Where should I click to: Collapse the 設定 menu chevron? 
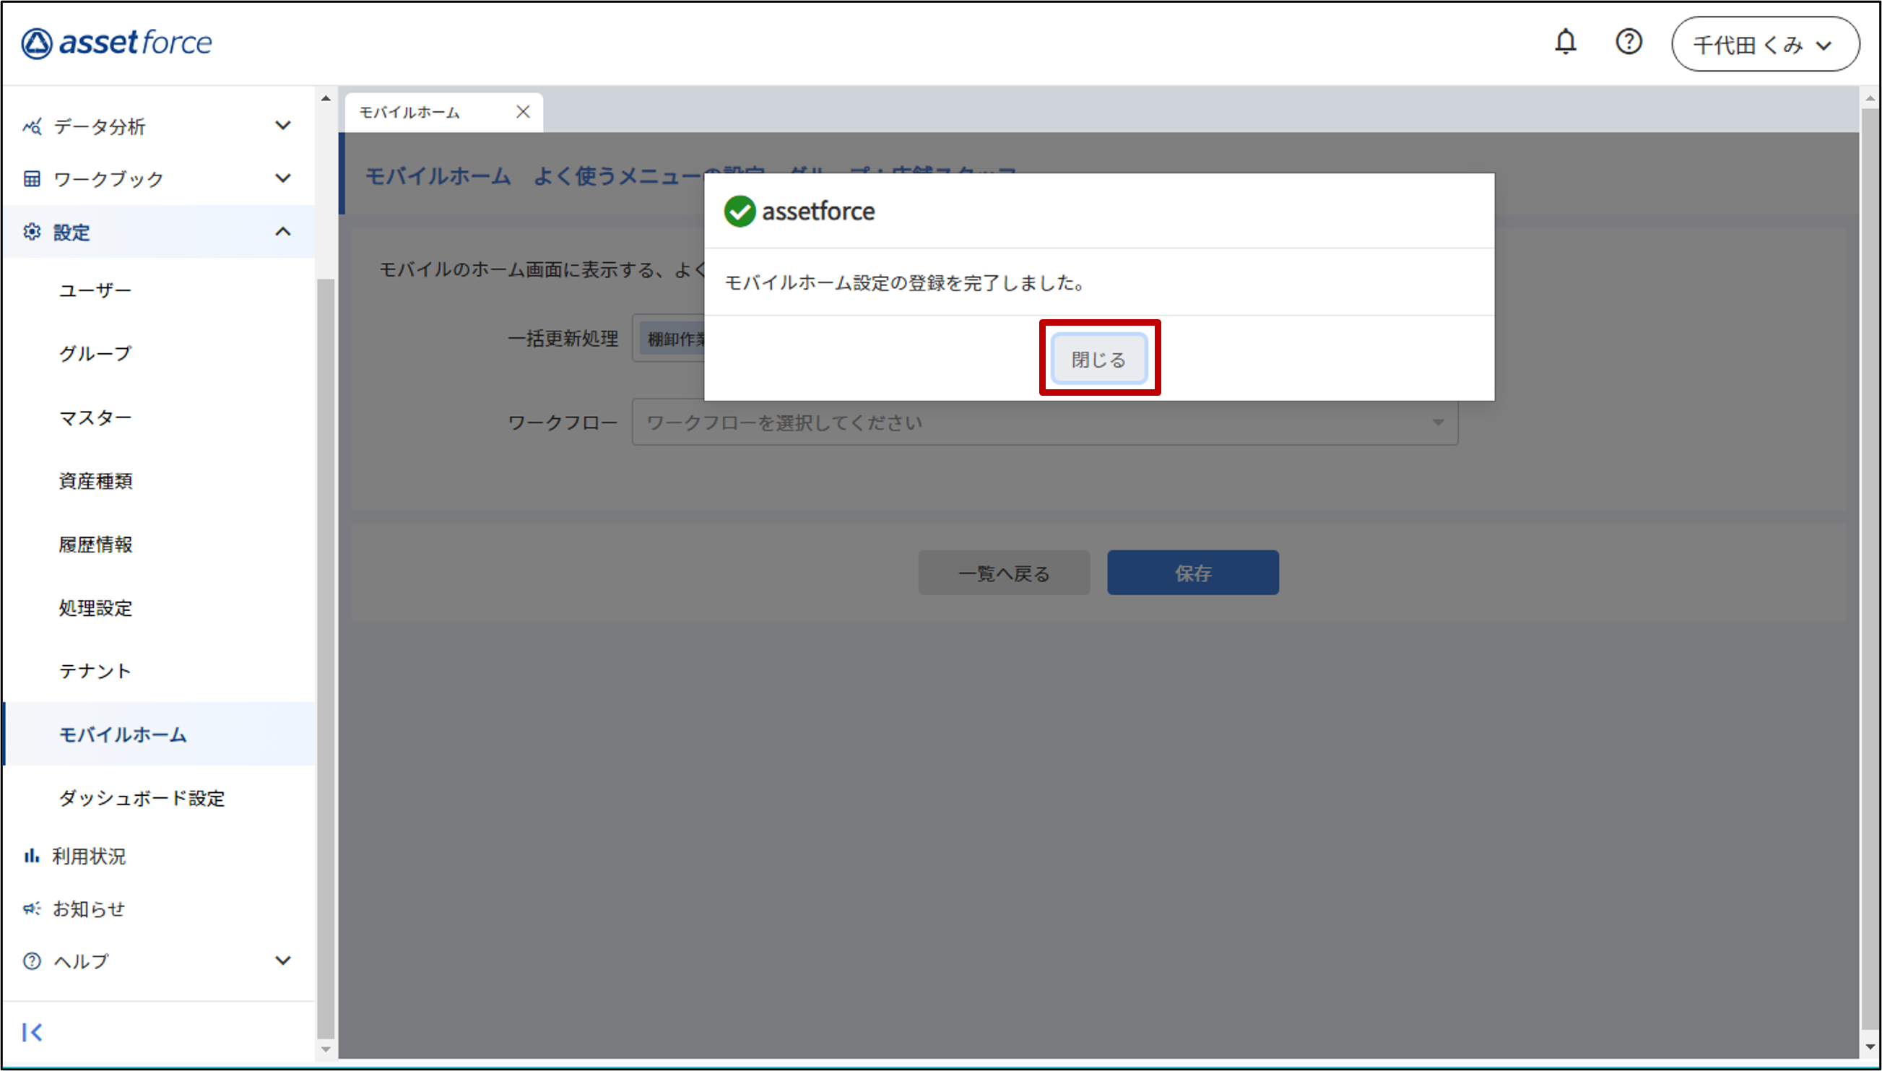[x=282, y=232]
